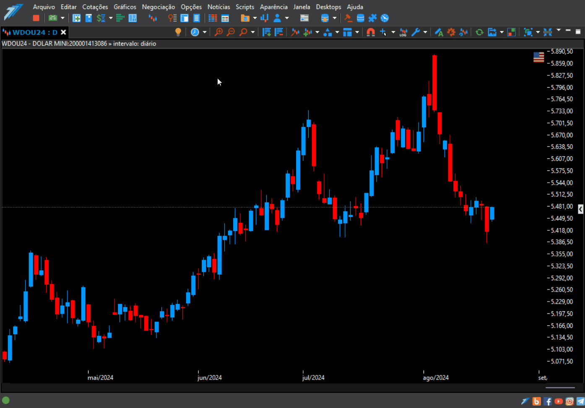Image resolution: width=585 pixels, height=408 pixels.
Task: Click the red auction gavel icon
Action: click(348, 18)
